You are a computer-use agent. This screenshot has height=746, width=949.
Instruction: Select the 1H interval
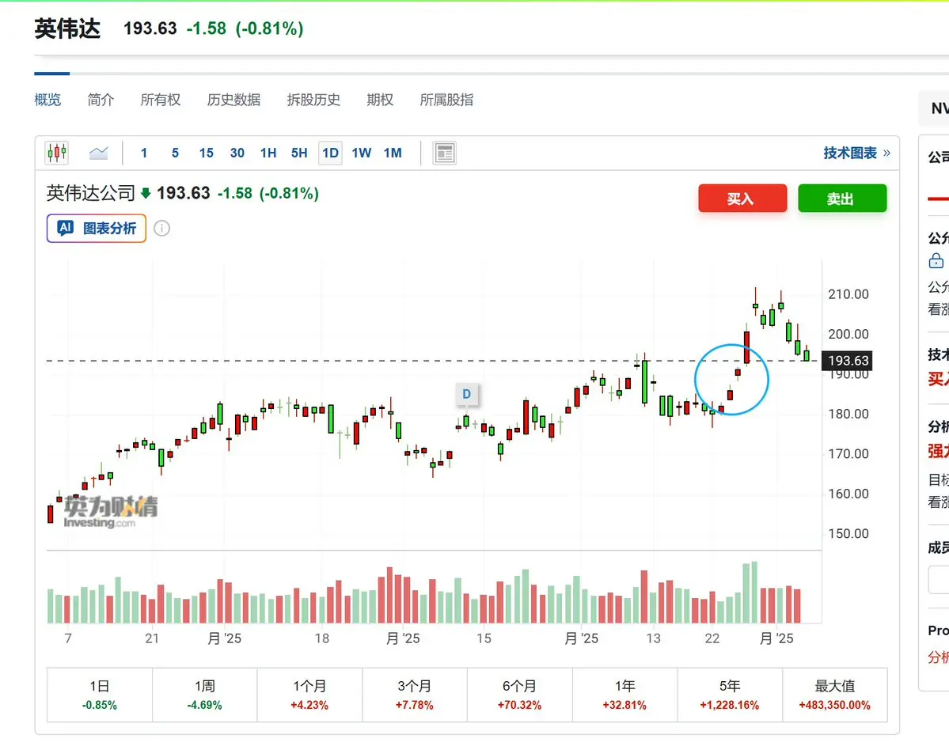[268, 153]
